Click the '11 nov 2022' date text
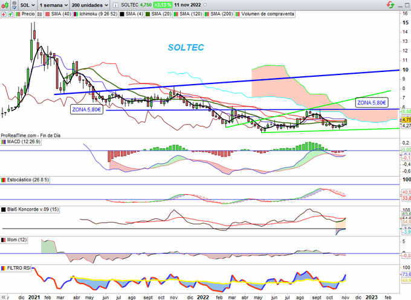Viewport: 411px width, 300px height. coord(187,5)
